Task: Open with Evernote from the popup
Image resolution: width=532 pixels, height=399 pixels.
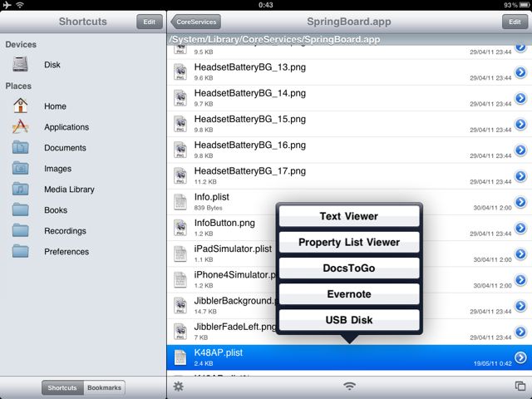Action: tap(349, 293)
